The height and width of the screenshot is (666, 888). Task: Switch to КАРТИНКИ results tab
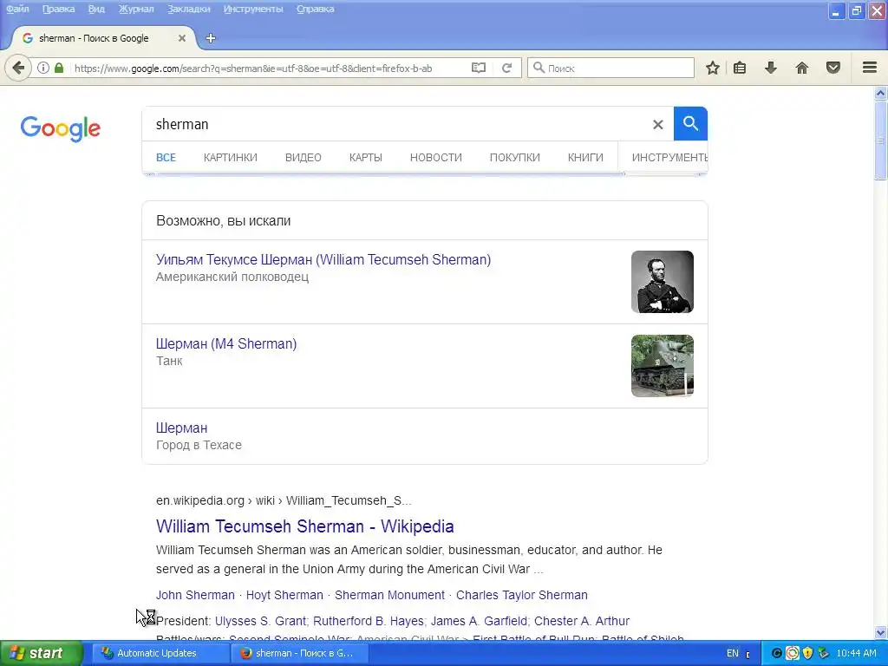click(x=231, y=158)
